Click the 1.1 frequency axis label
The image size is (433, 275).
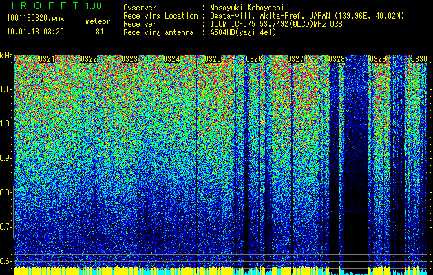(6, 89)
